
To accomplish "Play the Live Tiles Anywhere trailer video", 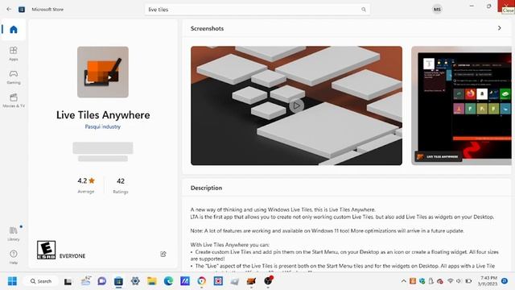I will click(x=296, y=106).
